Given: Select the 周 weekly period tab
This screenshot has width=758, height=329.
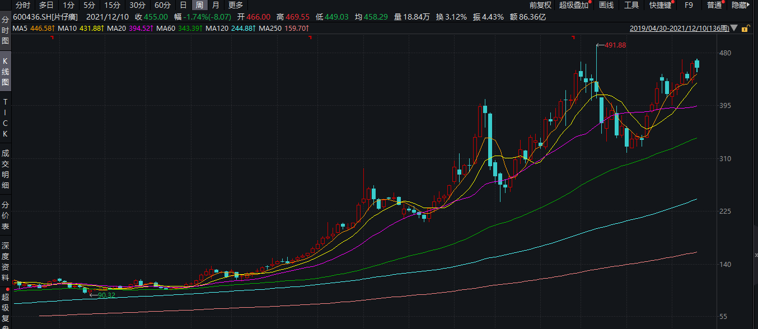Looking at the screenshot, I should coord(199,5).
